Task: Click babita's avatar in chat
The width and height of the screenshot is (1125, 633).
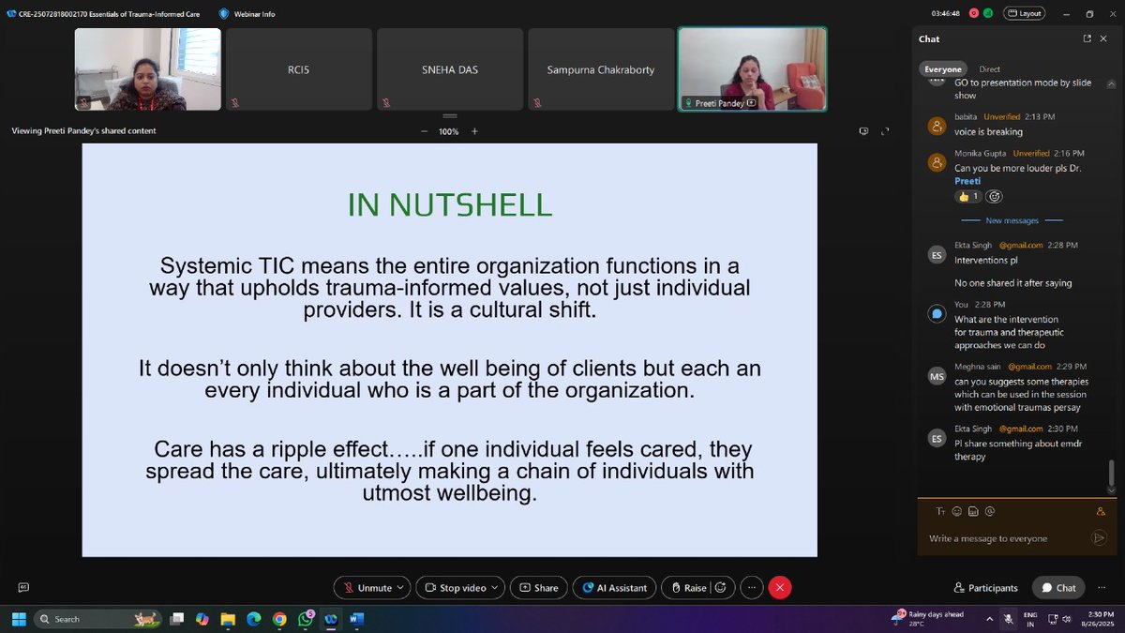Action: pos(936,124)
